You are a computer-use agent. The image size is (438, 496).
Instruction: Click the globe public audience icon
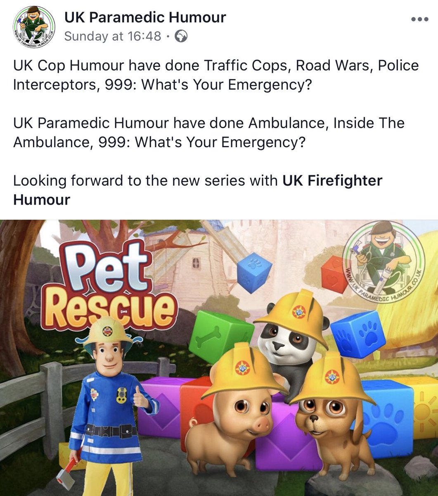point(181,36)
